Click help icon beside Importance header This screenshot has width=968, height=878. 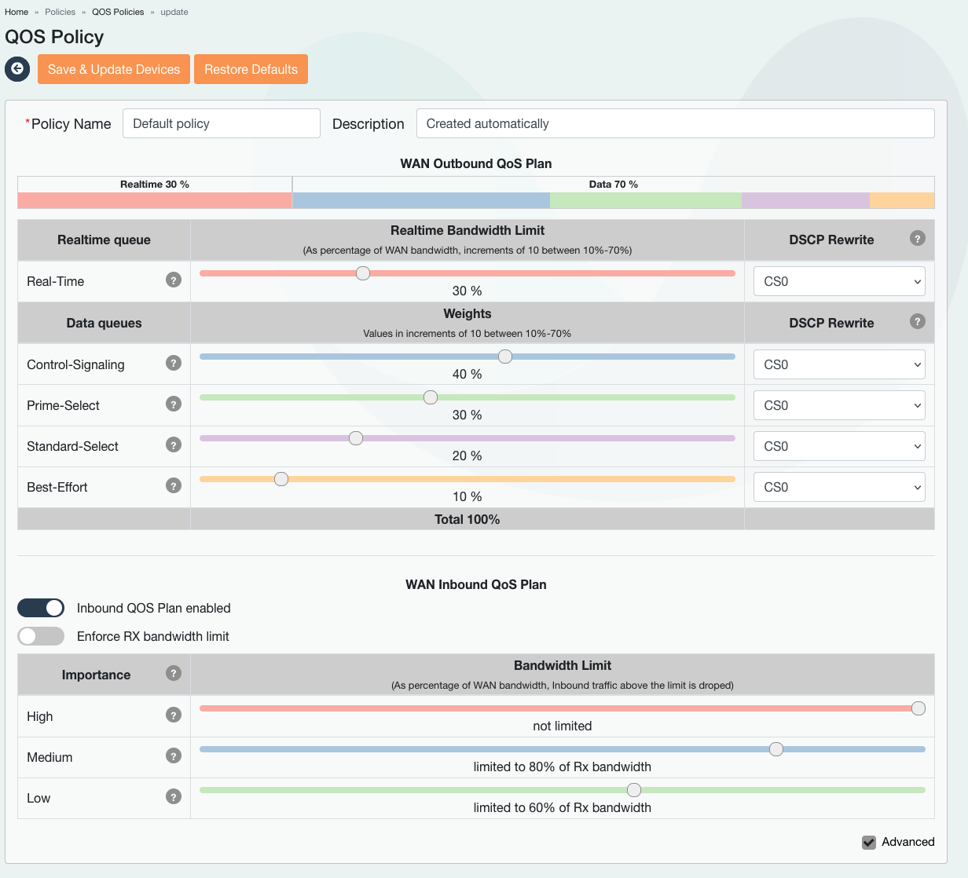[174, 673]
